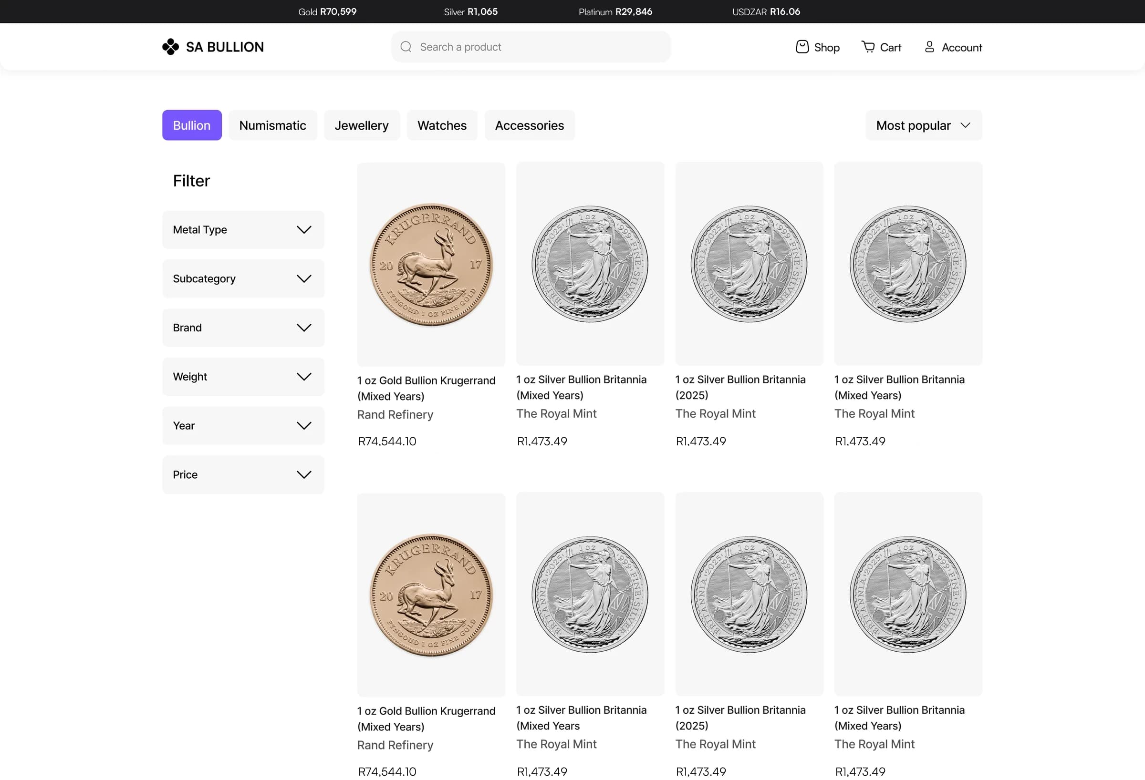Open the second-row Krugerrand coin thumbnail
This screenshot has height=780, width=1145.
pyautogui.click(x=431, y=595)
